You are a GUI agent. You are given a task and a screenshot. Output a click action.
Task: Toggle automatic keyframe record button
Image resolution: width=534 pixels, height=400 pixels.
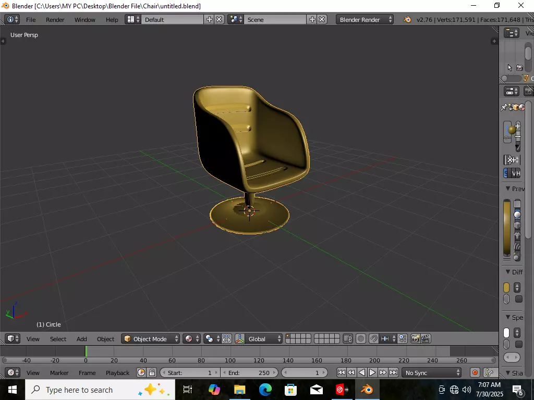click(475, 372)
